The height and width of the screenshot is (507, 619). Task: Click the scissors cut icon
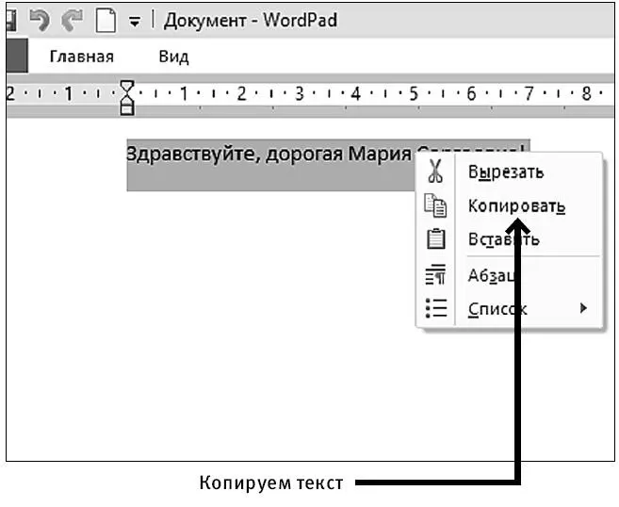[x=435, y=172]
